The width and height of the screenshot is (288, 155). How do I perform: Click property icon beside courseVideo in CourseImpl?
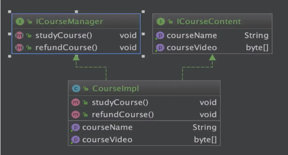[75, 140]
